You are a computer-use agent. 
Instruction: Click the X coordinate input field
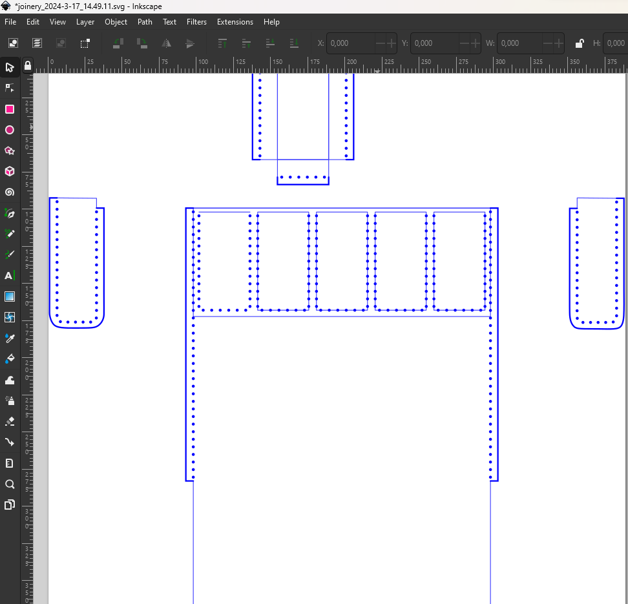(350, 43)
